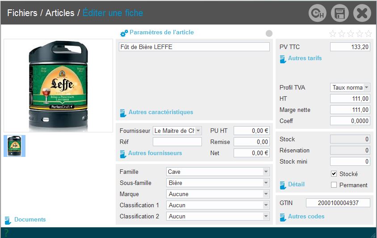The width and height of the screenshot is (377, 238).
Task: Click the icon beside Autres tarifs
Action: point(283,59)
